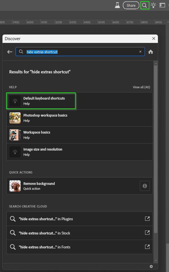This screenshot has height=272, width=169.
Task: Click flower thumbnail for Photoshop workspace basics
Action: point(15,118)
